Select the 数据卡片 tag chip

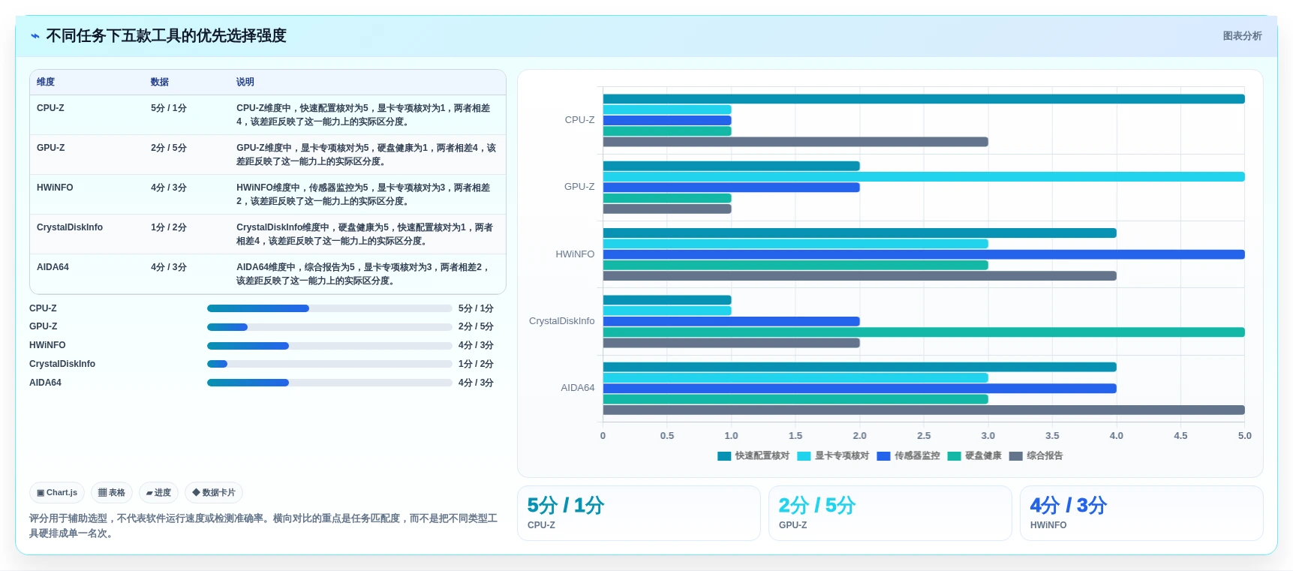point(214,493)
